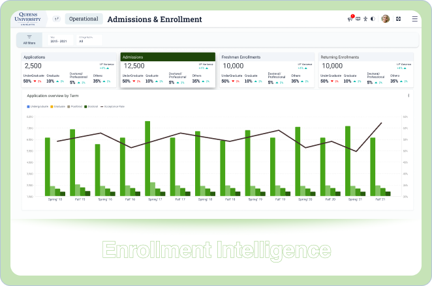Open the accessibility figure icon
432x286 pixels.
[365, 20]
